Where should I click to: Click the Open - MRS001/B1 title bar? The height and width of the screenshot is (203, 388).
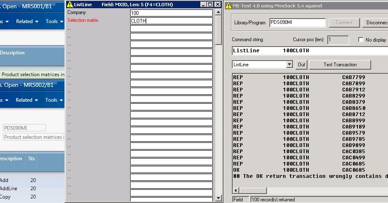(x=32, y=7)
